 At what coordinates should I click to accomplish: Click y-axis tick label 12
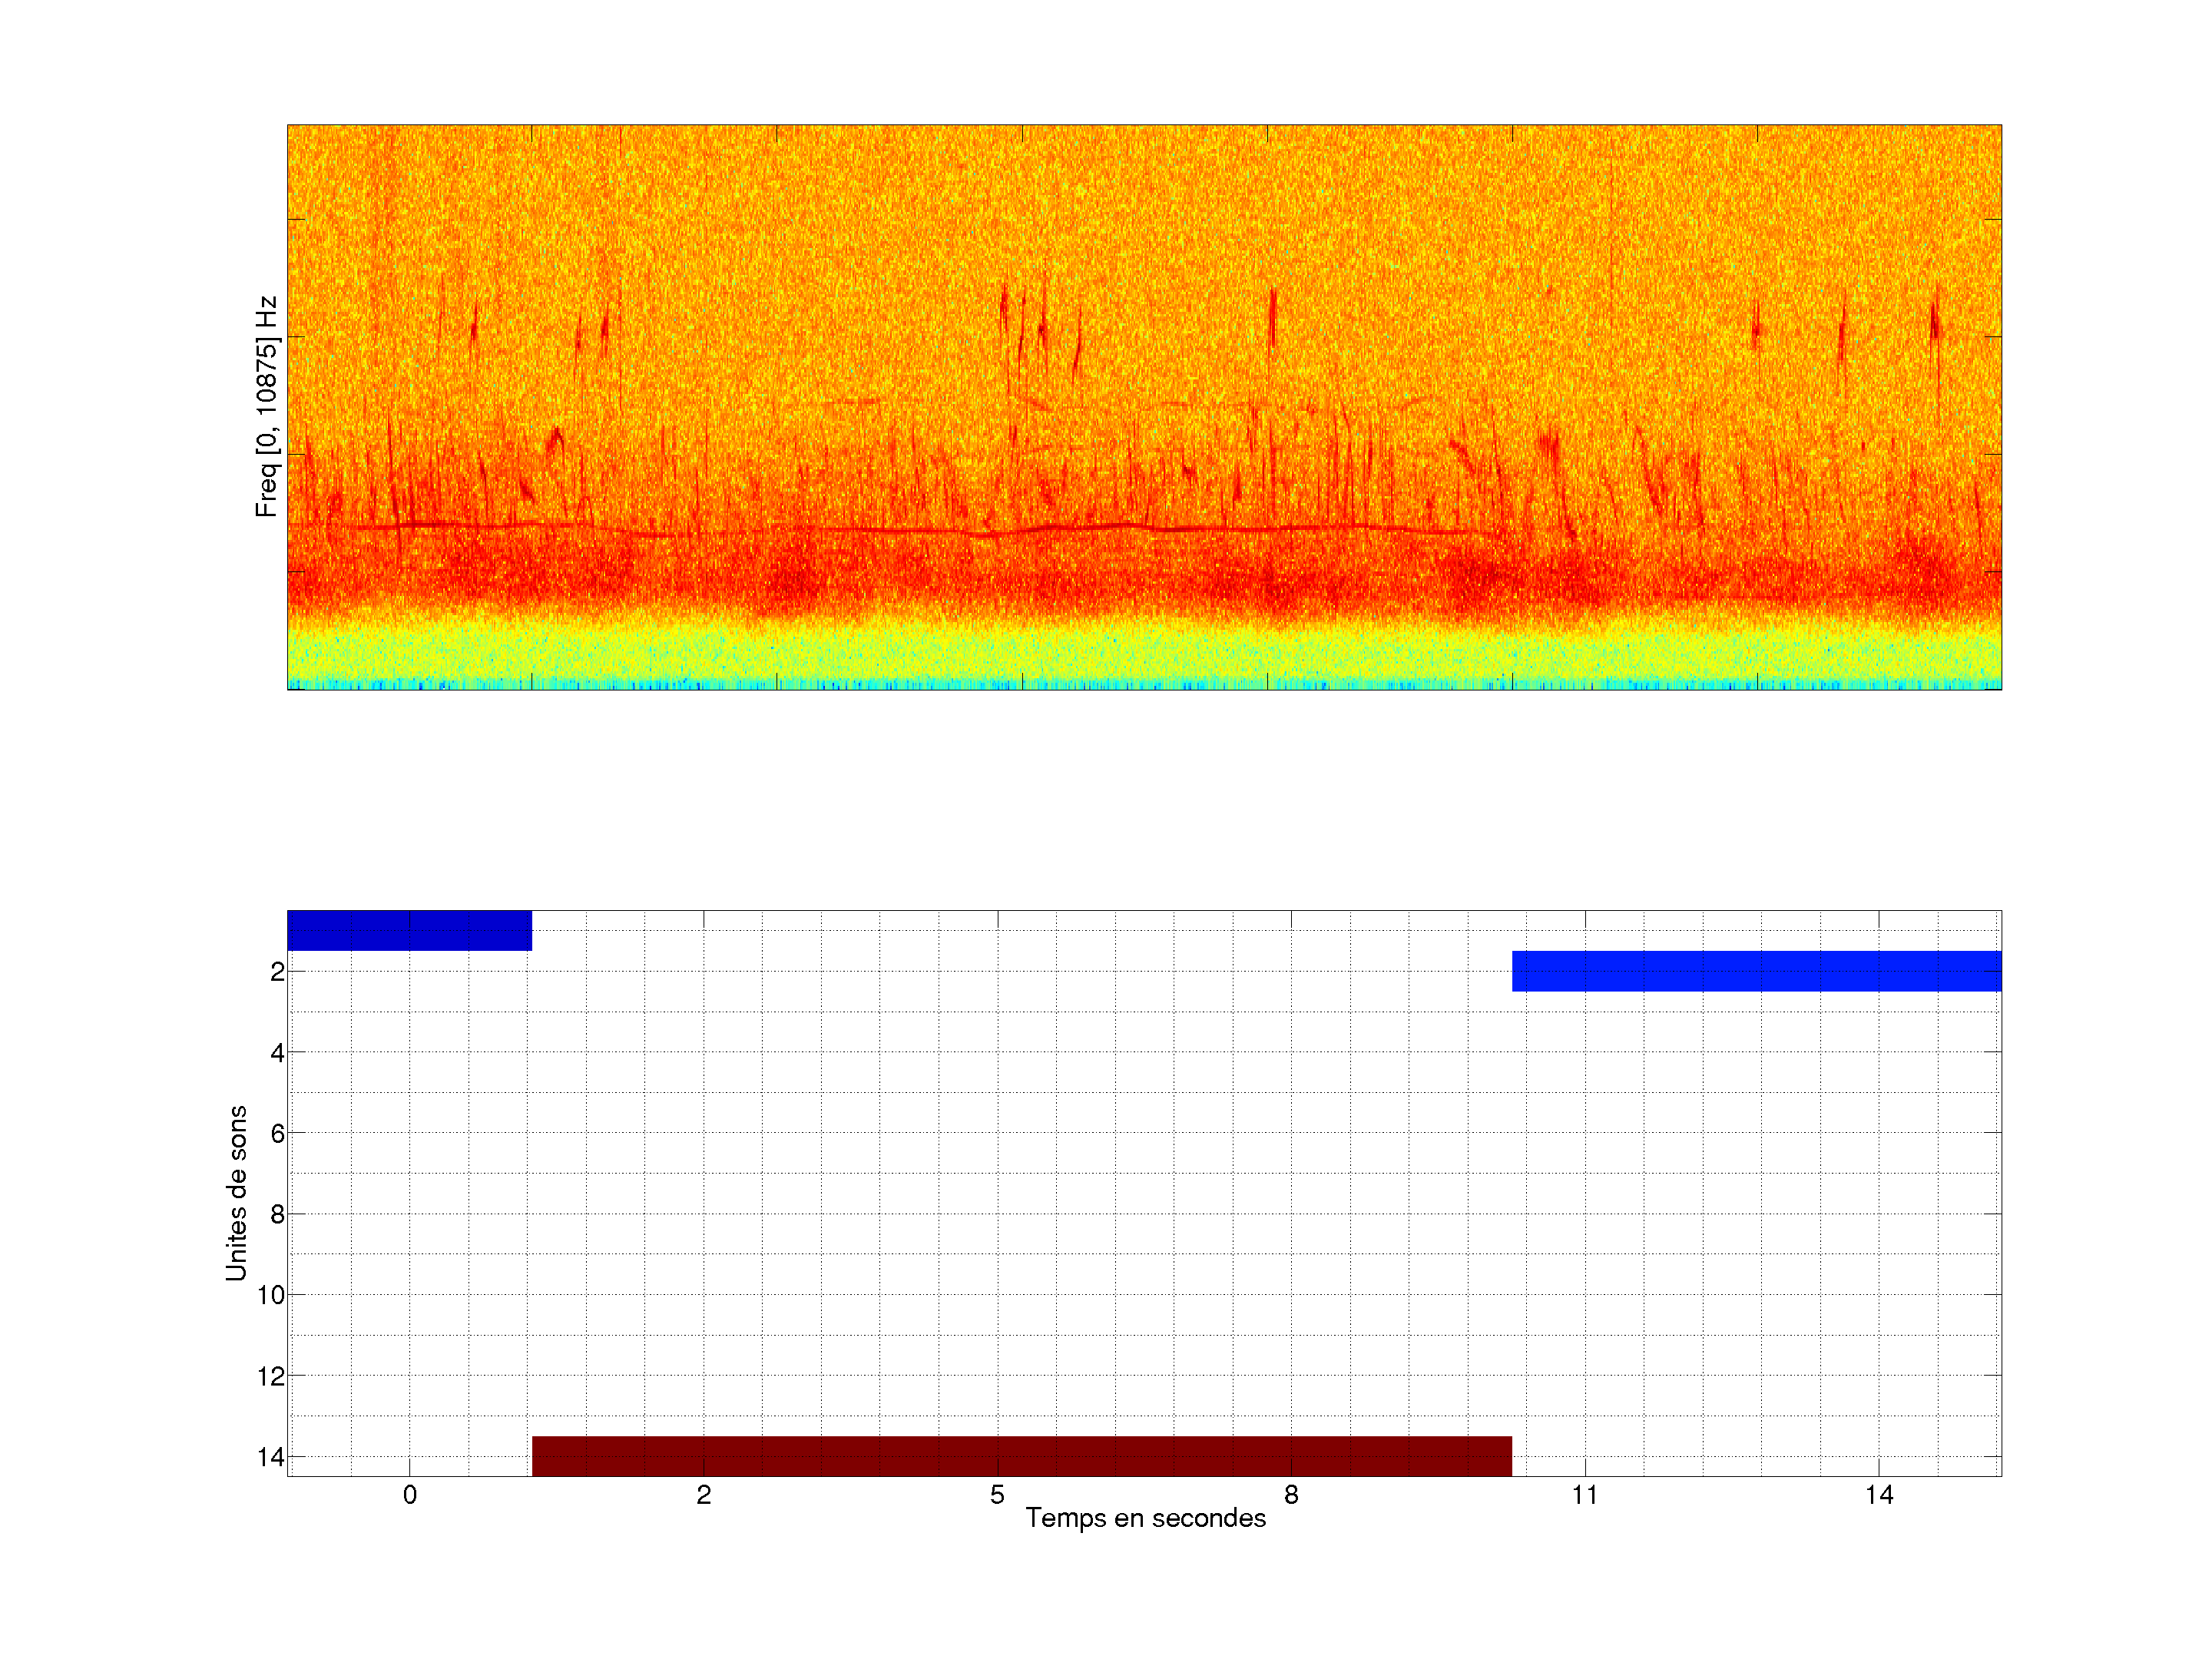coord(271,1377)
